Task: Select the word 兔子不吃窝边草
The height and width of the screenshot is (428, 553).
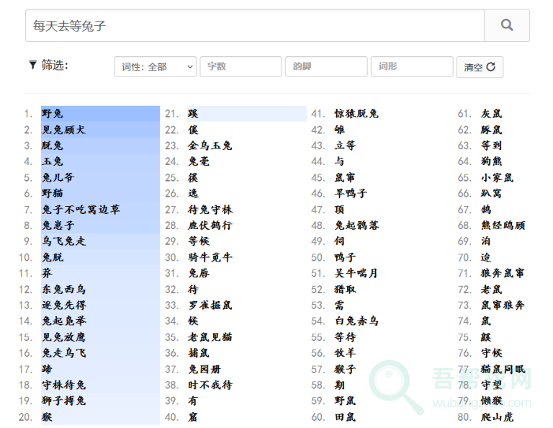Action: click(x=81, y=210)
